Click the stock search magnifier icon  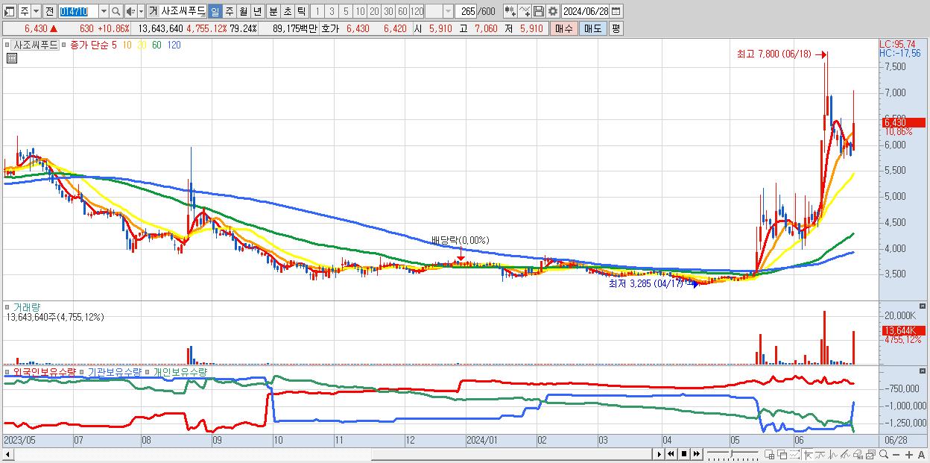coord(116,11)
